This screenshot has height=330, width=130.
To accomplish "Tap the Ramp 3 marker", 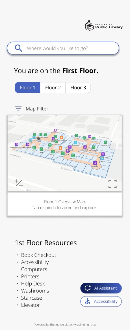I will (x=85, y=147).
